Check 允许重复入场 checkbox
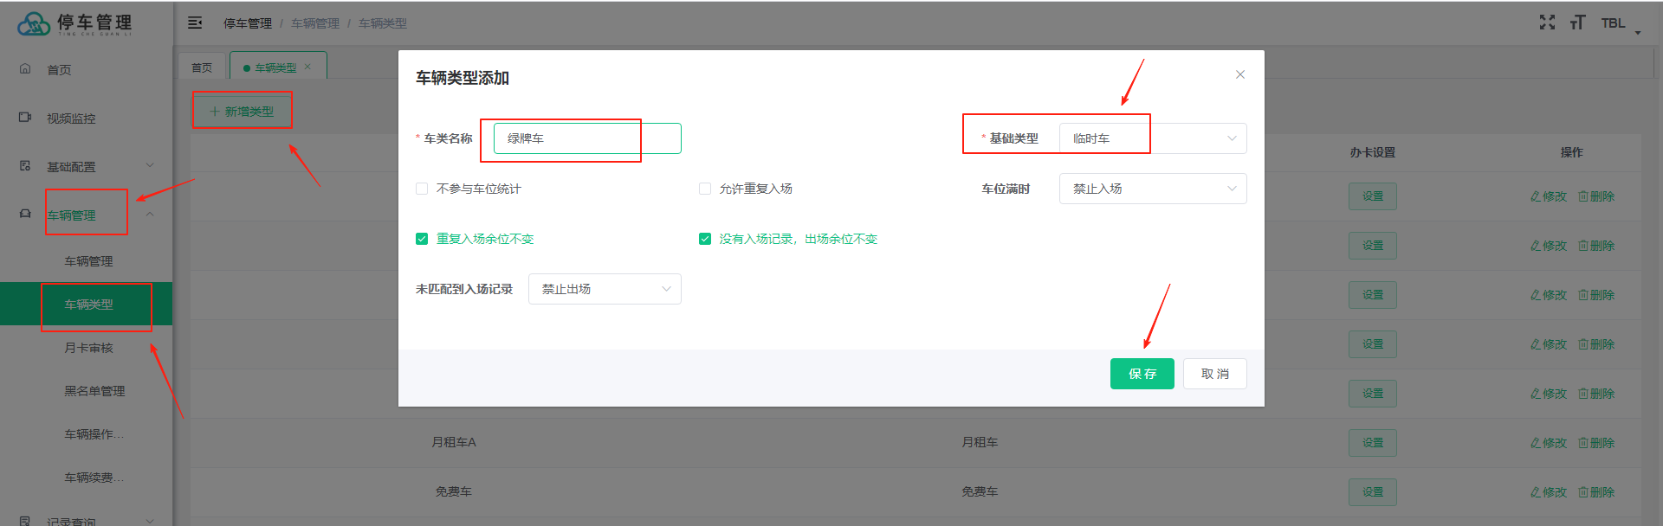 705,189
